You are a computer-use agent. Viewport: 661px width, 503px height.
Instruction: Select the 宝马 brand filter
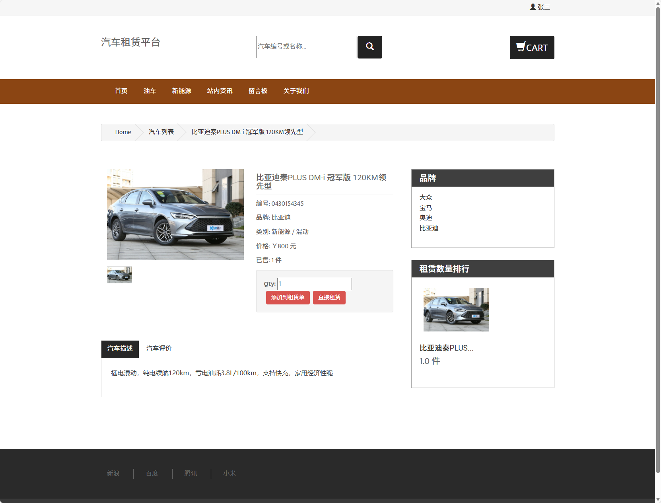[x=426, y=207]
